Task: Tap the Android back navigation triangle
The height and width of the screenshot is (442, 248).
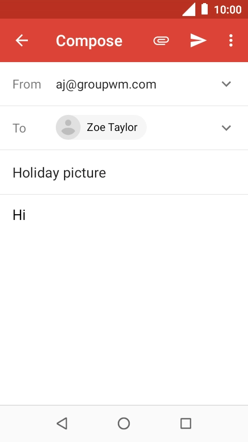Action: click(x=62, y=423)
